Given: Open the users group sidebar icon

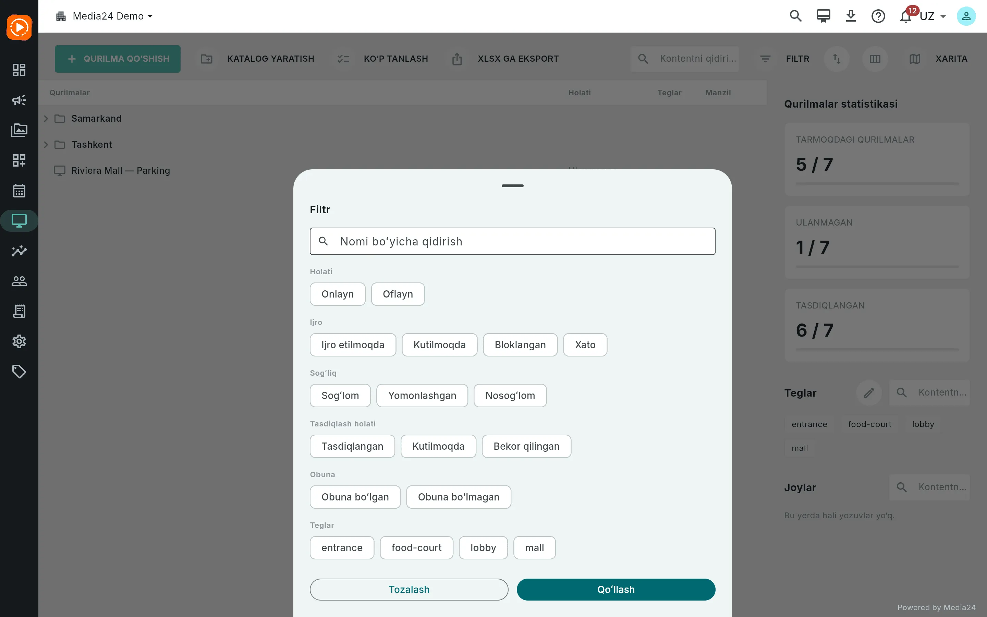Looking at the screenshot, I should click(x=19, y=281).
